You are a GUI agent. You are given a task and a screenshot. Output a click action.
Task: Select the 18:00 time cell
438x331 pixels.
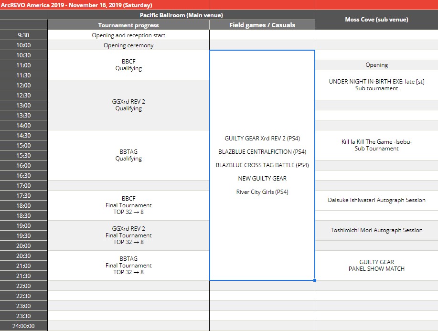click(x=23, y=206)
